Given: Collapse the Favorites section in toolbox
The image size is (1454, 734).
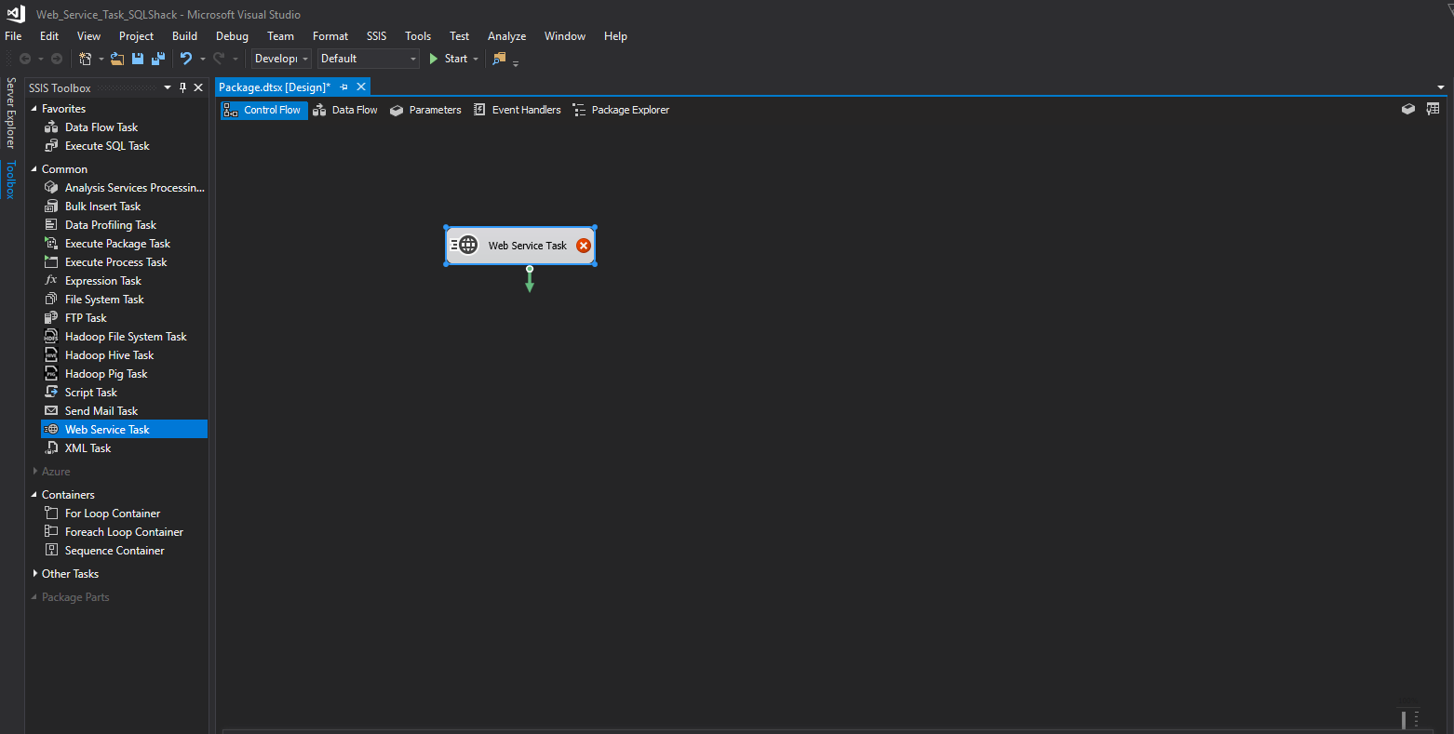Looking at the screenshot, I should [x=34, y=109].
